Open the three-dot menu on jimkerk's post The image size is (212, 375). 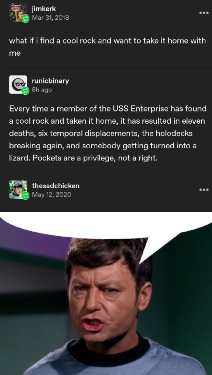point(204,13)
